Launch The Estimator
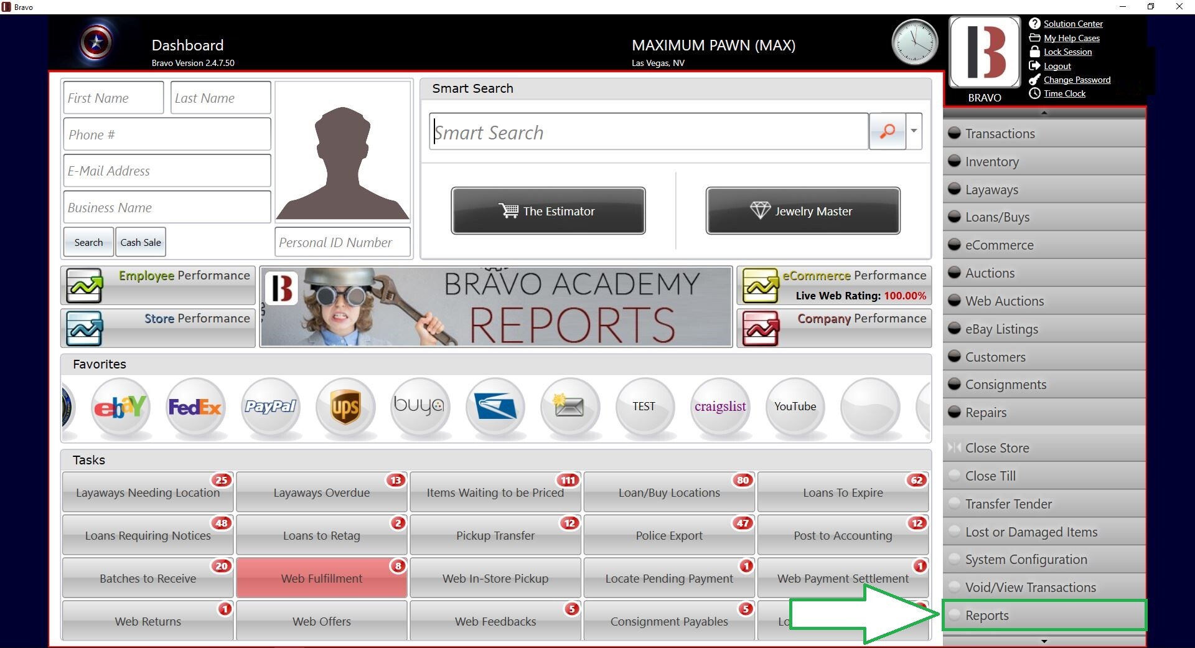The width and height of the screenshot is (1195, 648). click(548, 210)
